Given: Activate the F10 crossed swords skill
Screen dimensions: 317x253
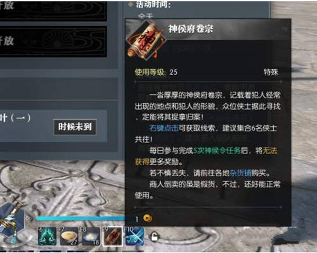Looking at the screenshot, I should click(134, 236).
